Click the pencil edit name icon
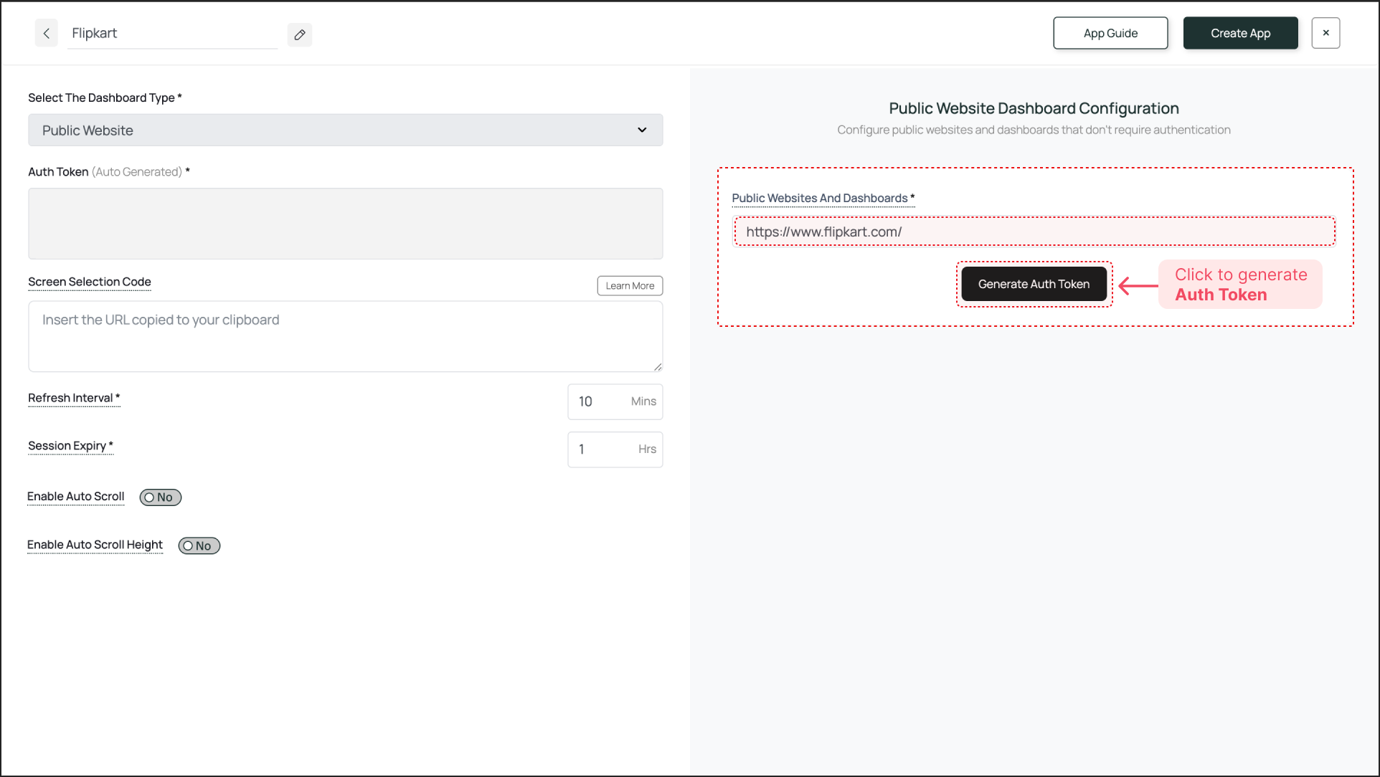This screenshot has height=777, width=1380. [x=300, y=34]
